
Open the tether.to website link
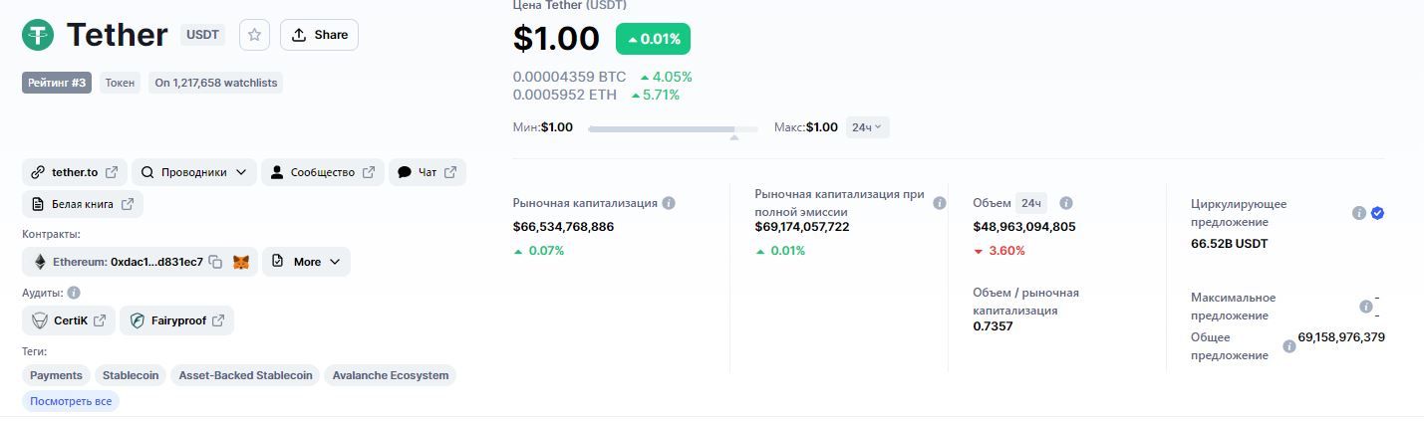coord(75,172)
